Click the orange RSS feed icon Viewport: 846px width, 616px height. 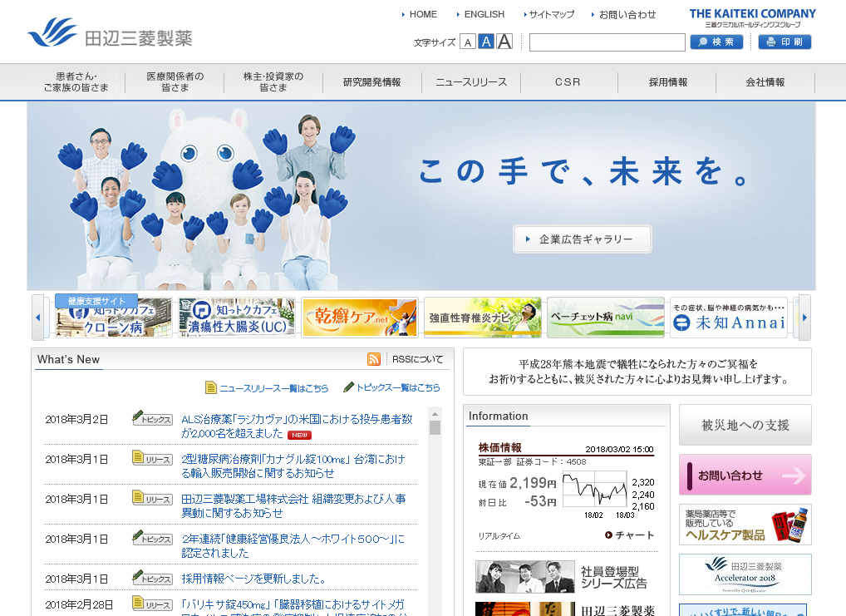click(374, 359)
